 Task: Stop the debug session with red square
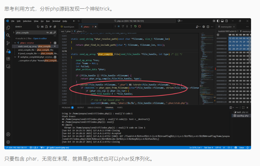[140, 27]
